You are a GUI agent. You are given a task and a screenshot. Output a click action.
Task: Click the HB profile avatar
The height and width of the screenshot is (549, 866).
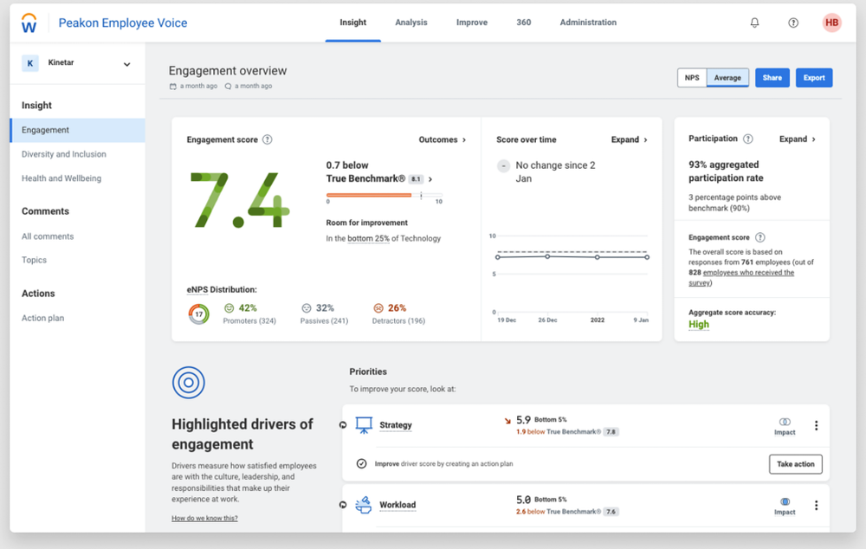point(830,23)
